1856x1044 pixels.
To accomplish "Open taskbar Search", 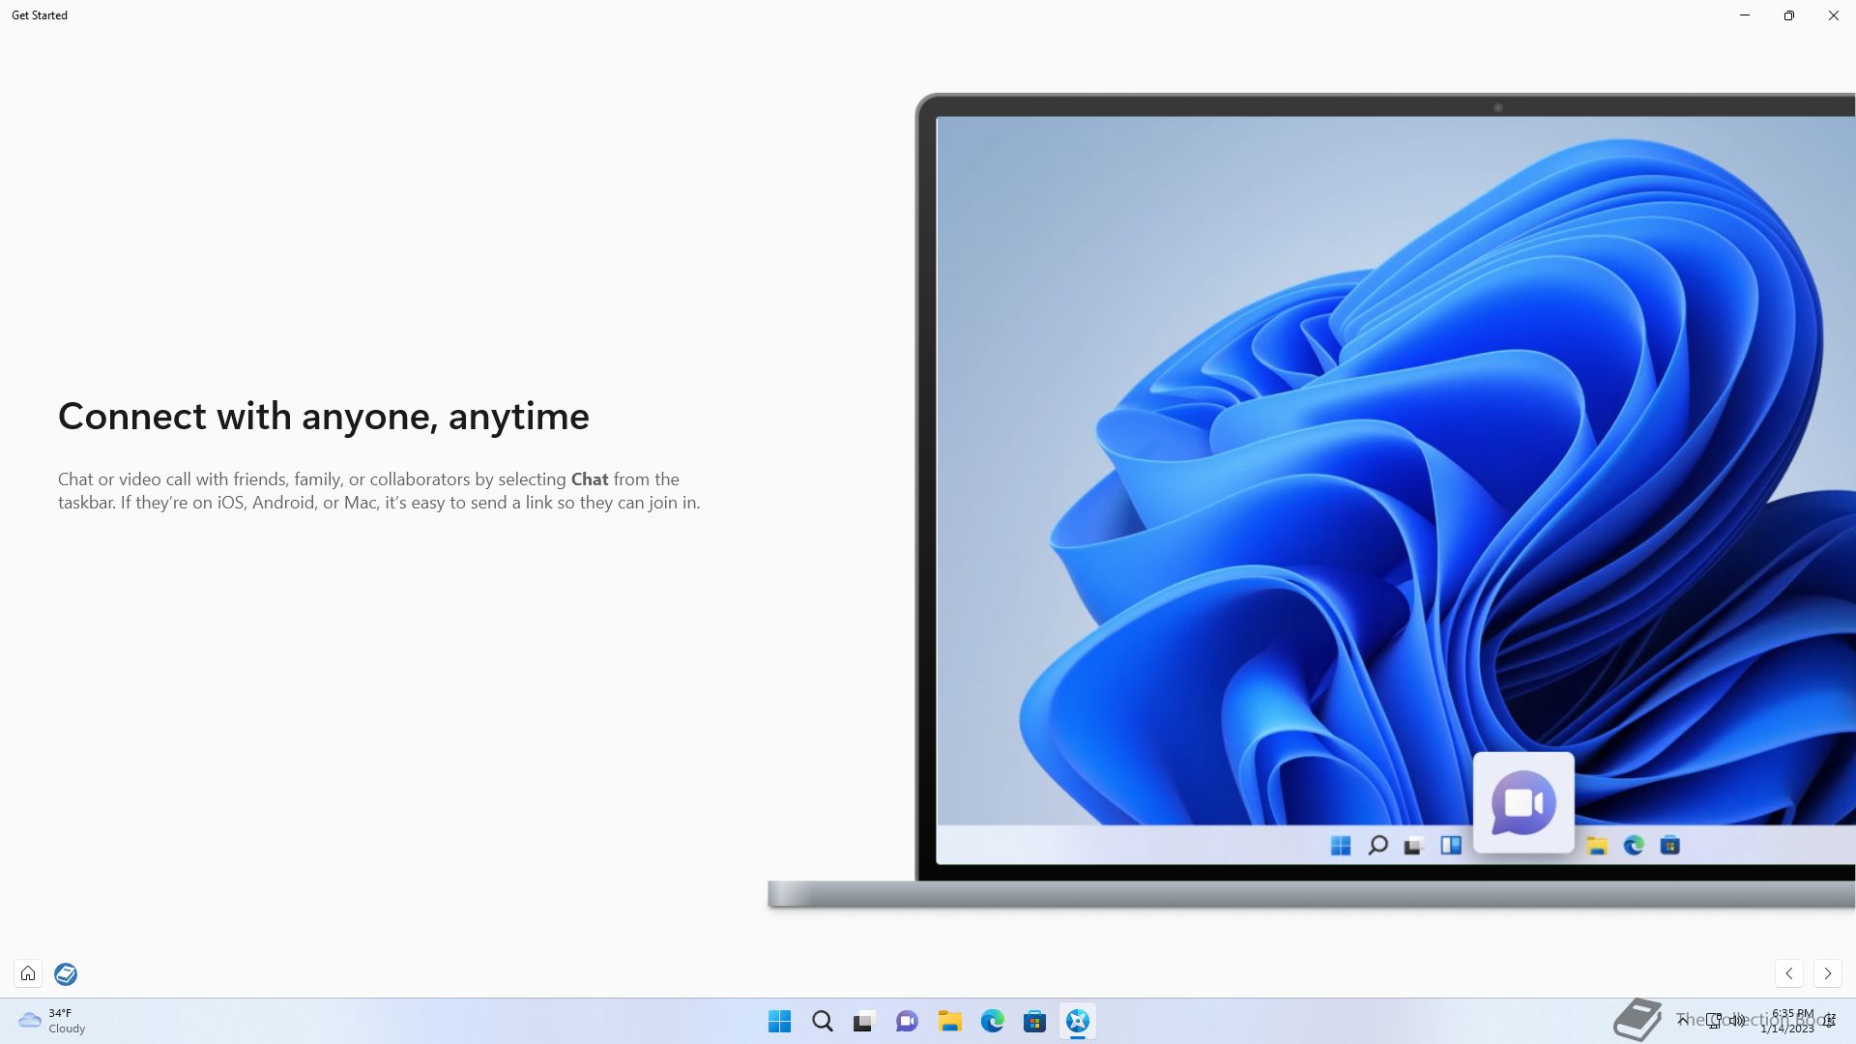I will pos(822,1021).
